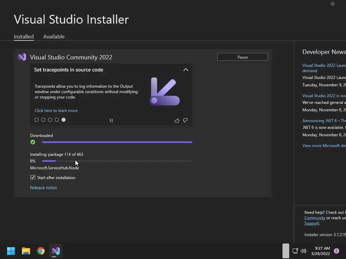The width and height of the screenshot is (346, 259).
Task: Open Google Chrome from taskbar
Action: tap(41, 251)
